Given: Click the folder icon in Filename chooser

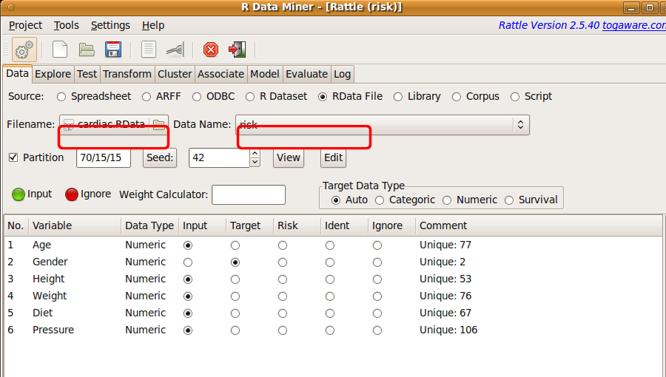Looking at the screenshot, I should click(x=159, y=124).
